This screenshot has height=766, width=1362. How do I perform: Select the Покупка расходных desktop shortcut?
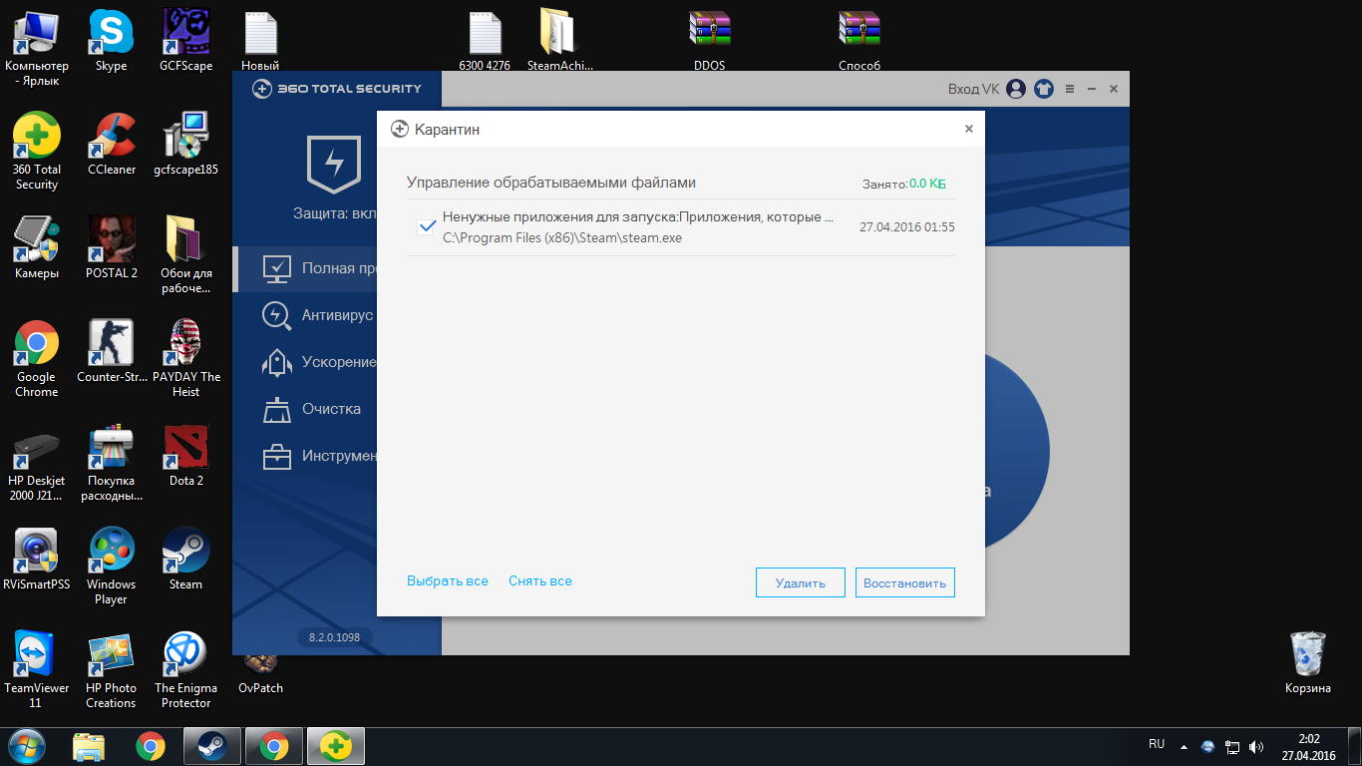[111, 462]
